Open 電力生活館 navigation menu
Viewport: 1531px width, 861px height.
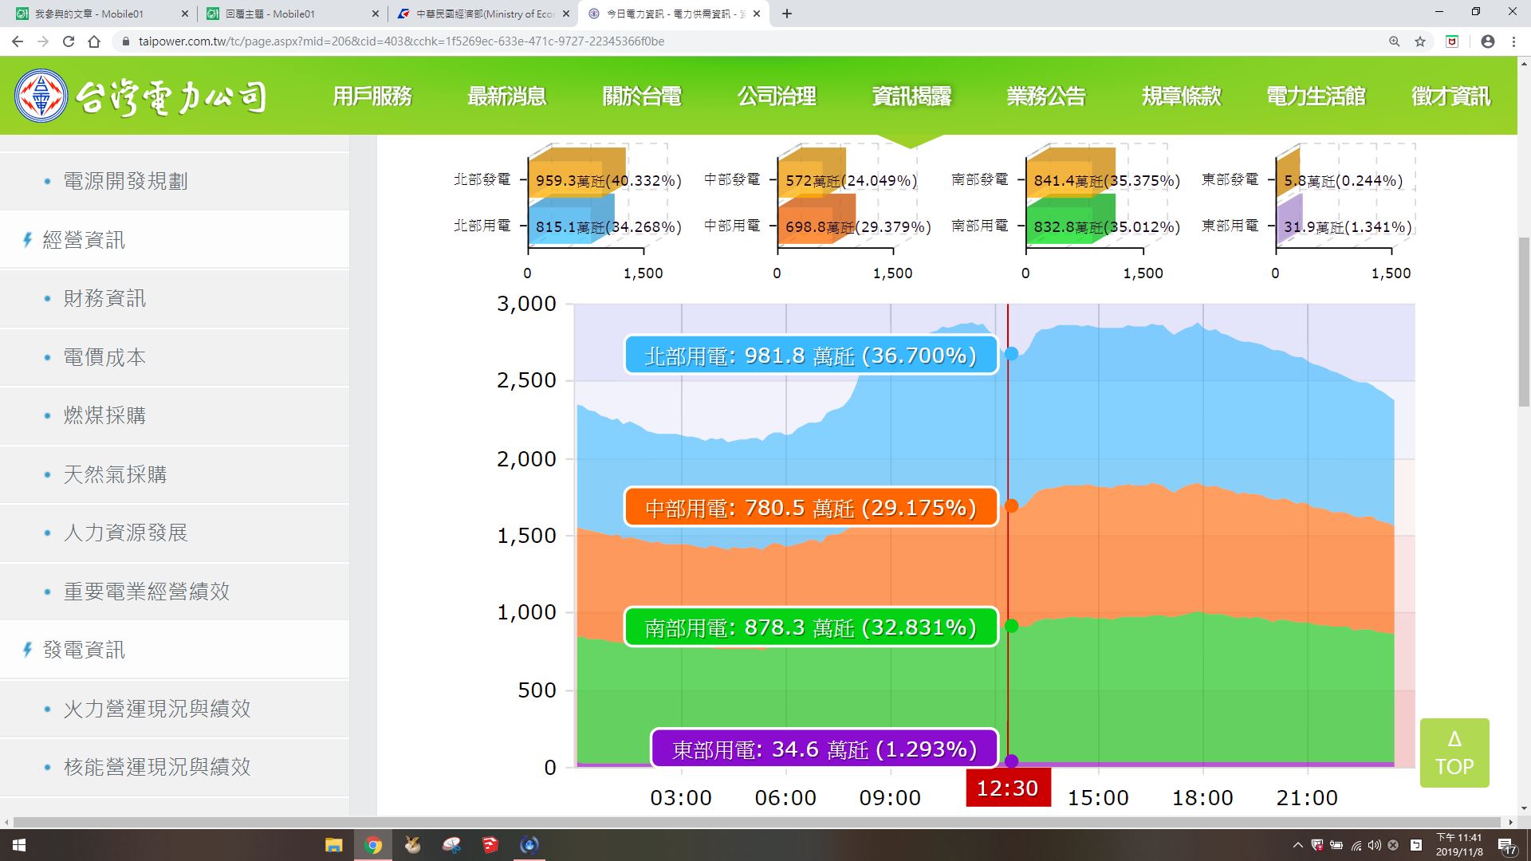click(x=1316, y=96)
